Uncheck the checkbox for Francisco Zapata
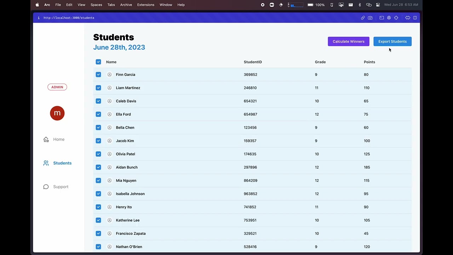Image resolution: width=453 pixels, height=255 pixels. [x=98, y=233]
